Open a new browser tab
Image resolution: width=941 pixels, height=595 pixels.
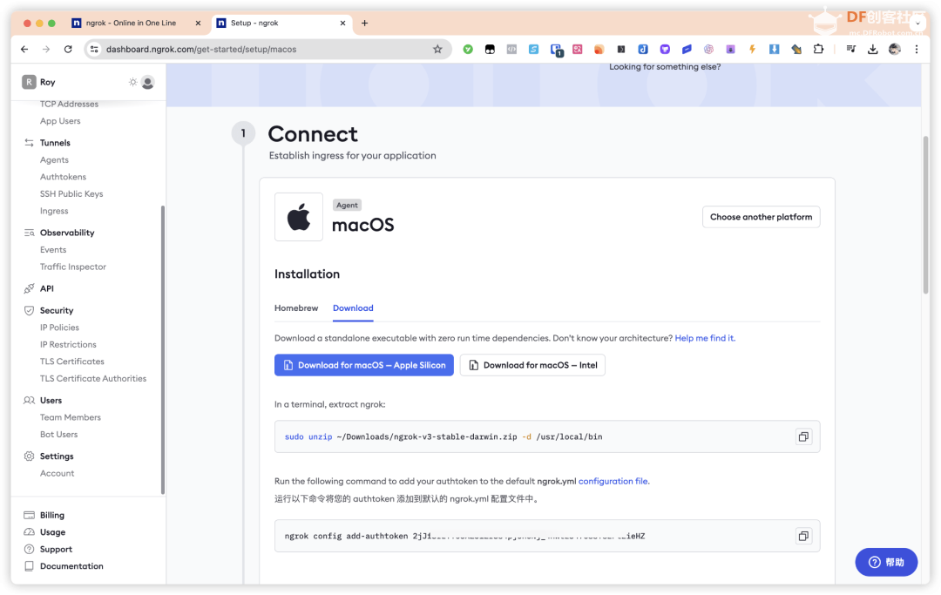(x=364, y=23)
